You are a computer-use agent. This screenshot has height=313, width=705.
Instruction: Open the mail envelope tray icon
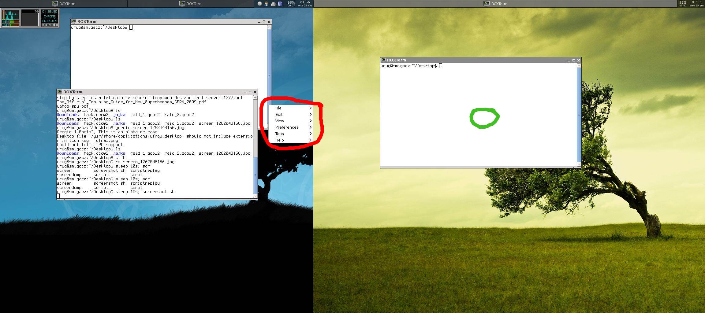(273, 4)
